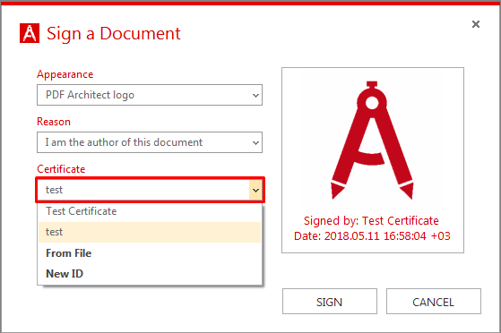
Task: Expand the Appearance dropdown arrow
Action: [255, 95]
